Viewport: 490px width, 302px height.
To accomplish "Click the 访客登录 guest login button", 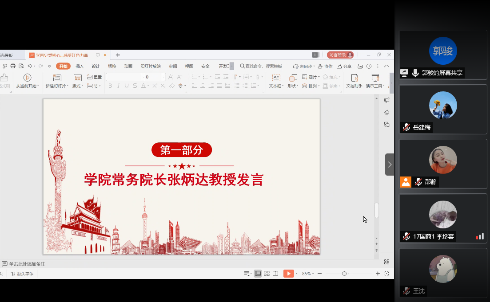I will point(340,55).
